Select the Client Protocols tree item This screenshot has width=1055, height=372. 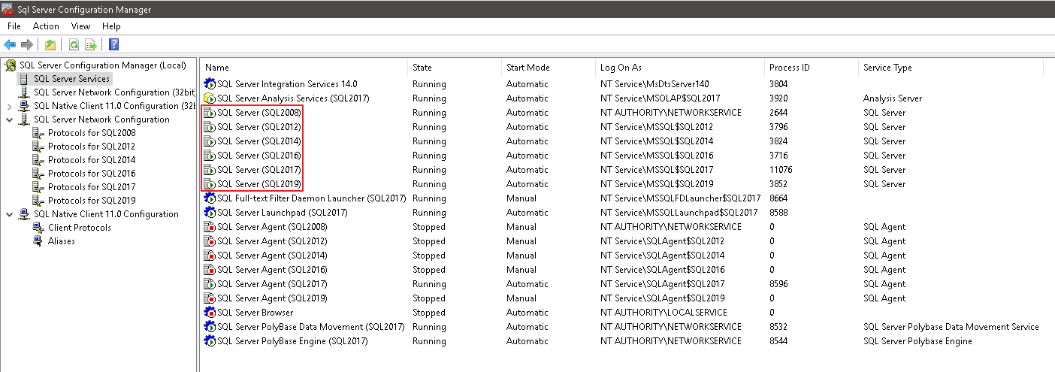(x=80, y=228)
